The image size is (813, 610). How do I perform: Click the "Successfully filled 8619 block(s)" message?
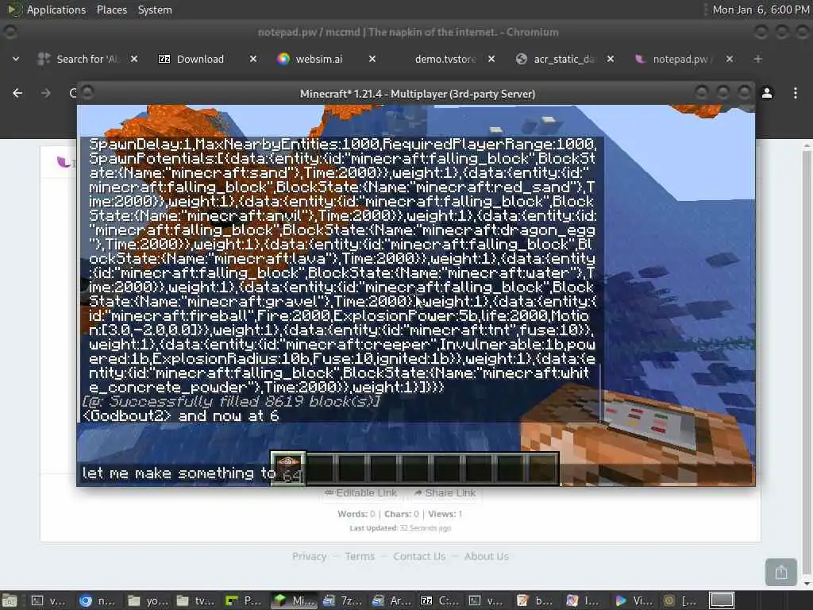(x=231, y=401)
